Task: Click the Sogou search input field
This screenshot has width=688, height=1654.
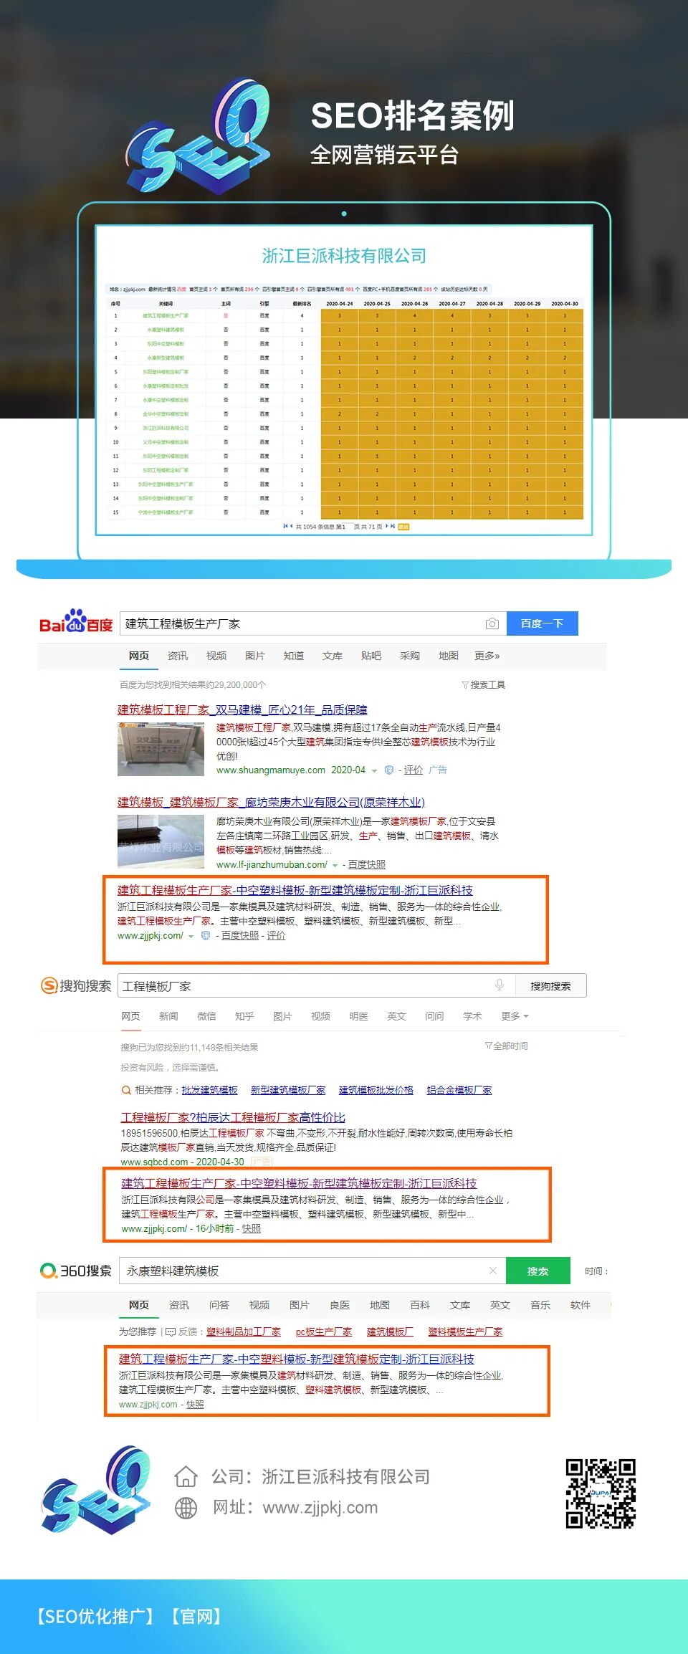Action: 301,986
